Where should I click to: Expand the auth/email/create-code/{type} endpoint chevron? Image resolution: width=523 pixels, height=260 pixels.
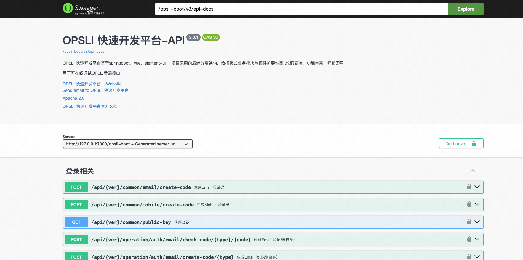click(x=477, y=257)
